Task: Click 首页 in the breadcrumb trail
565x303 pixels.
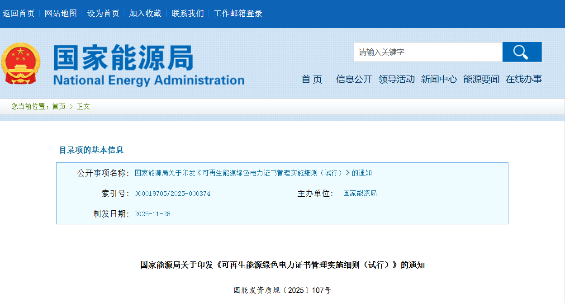Action: pos(59,107)
